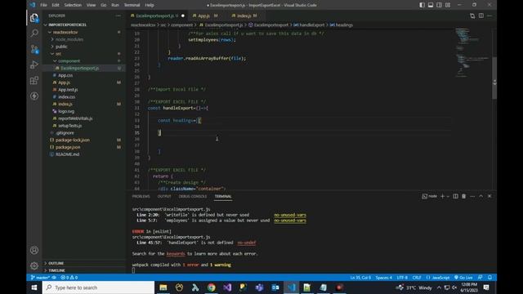Split the terminal panel

pyautogui.click(x=455, y=196)
